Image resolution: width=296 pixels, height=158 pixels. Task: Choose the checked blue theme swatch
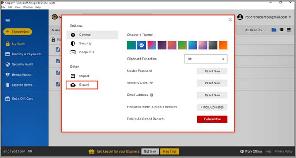142,45
